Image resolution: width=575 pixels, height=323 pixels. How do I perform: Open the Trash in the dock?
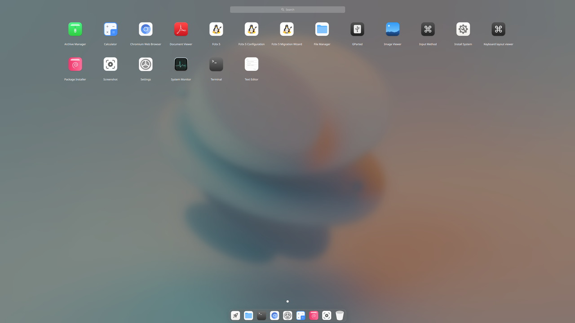[340, 315]
